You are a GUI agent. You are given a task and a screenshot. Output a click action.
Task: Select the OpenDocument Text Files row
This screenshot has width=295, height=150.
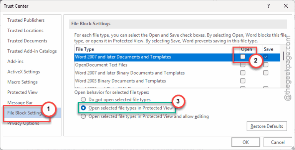177,65
